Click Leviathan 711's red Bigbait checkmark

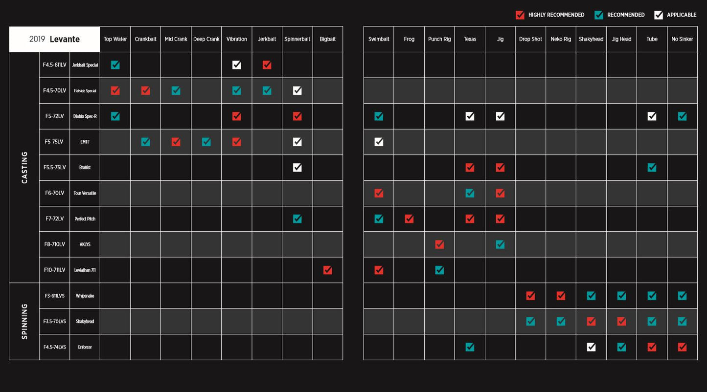(x=328, y=270)
